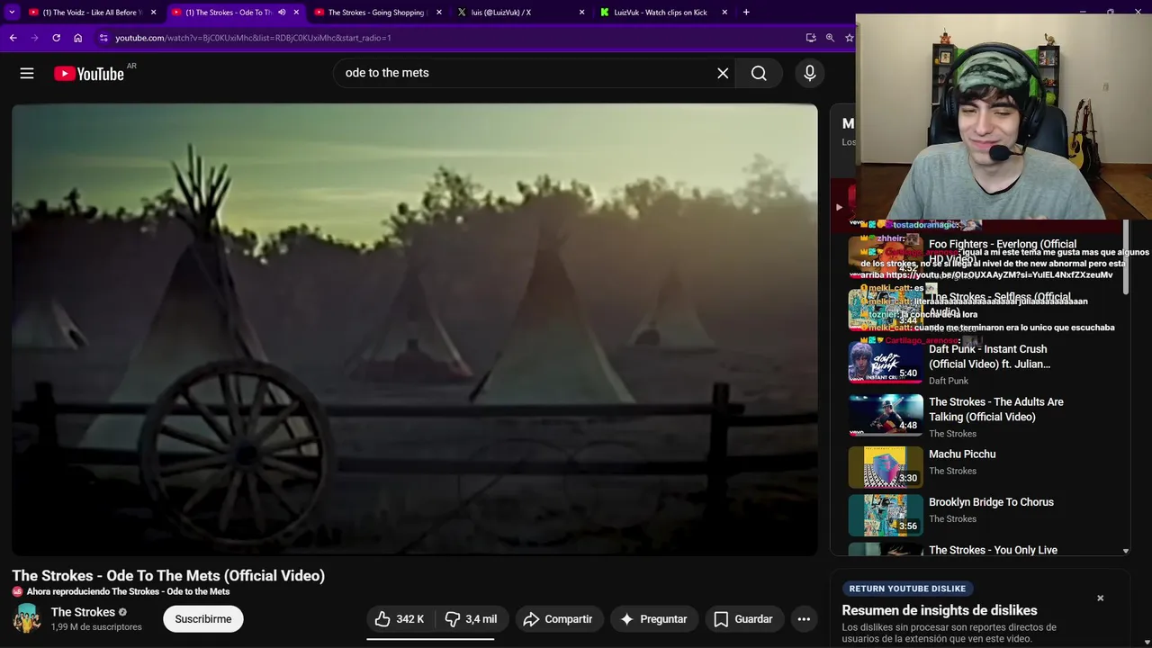This screenshot has width=1152, height=648.
Task: Open Machu Picchu video thumbnail
Action: tap(886, 467)
